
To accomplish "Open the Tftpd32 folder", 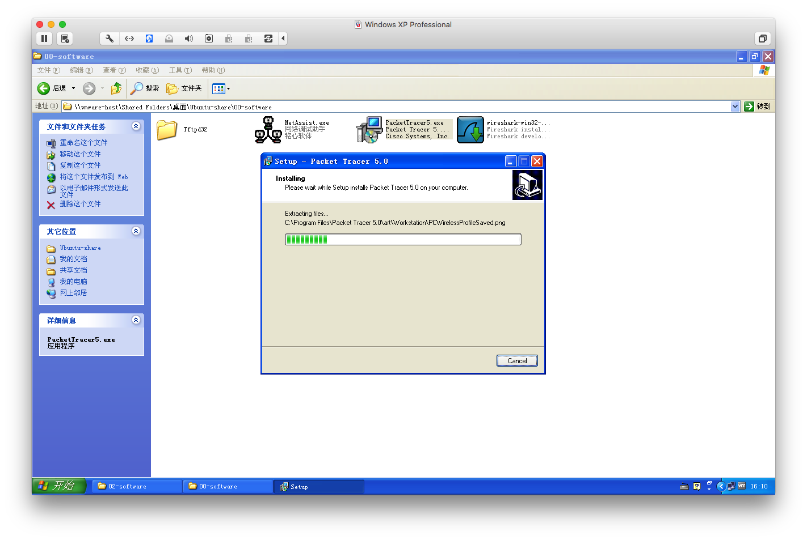I will (167, 130).
